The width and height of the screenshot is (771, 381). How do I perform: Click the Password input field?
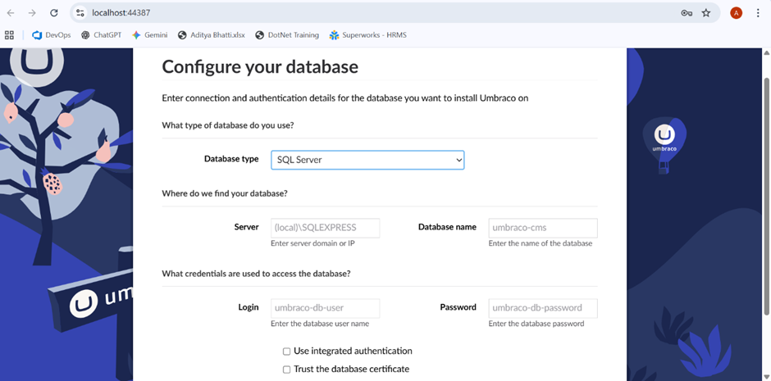coord(542,308)
